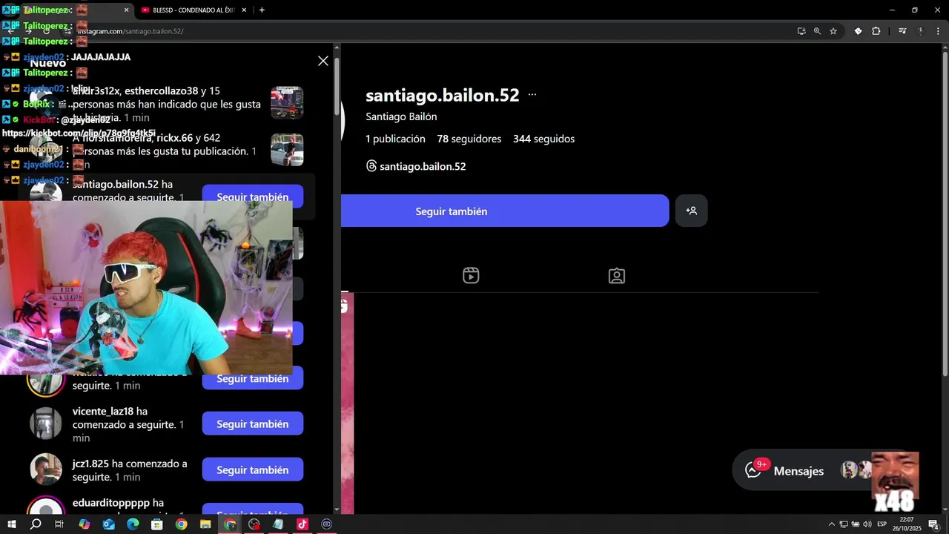Follow back jcz1.825
The height and width of the screenshot is (534, 949).
click(x=253, y=469)
